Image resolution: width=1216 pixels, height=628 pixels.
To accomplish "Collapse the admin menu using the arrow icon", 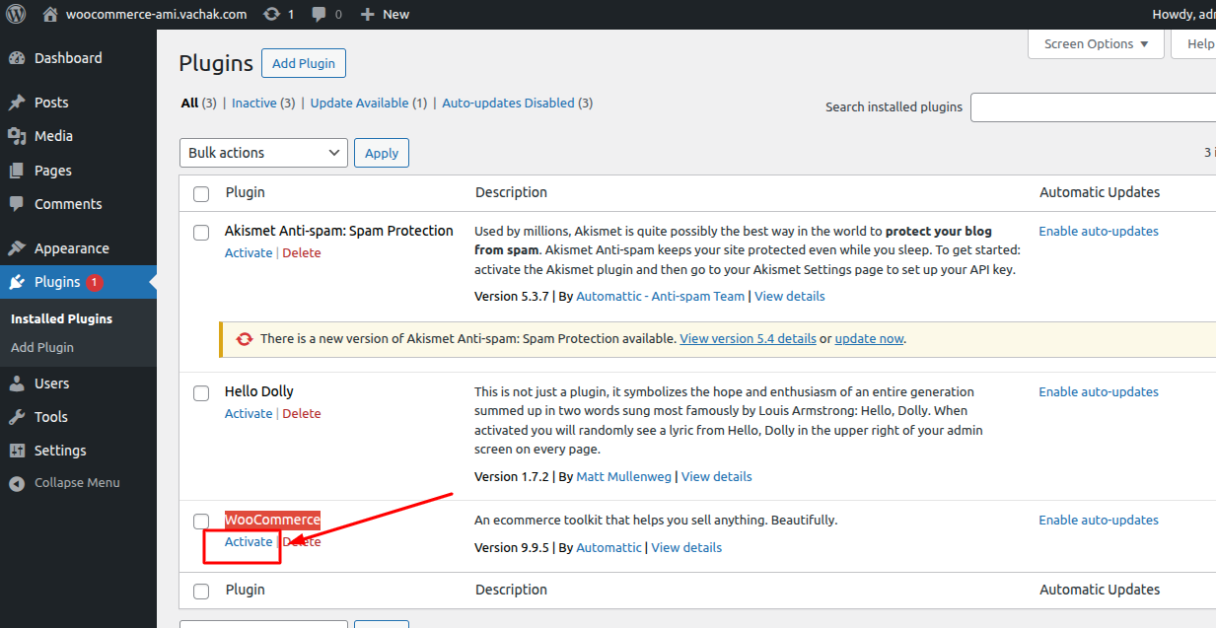I will point(17,484).
